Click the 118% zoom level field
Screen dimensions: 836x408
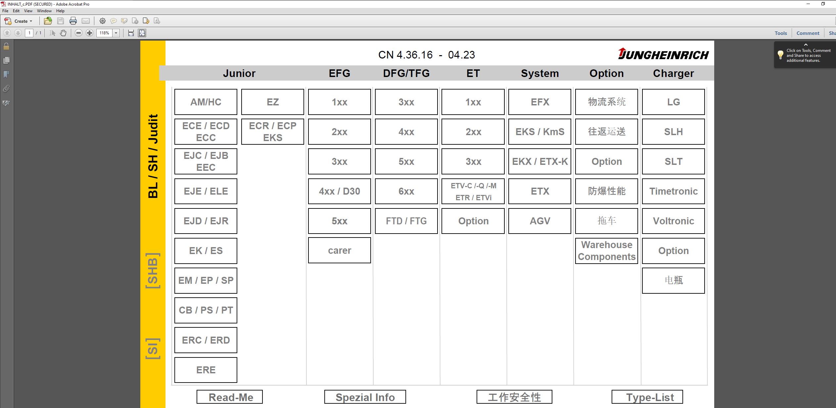click(105, 33)
